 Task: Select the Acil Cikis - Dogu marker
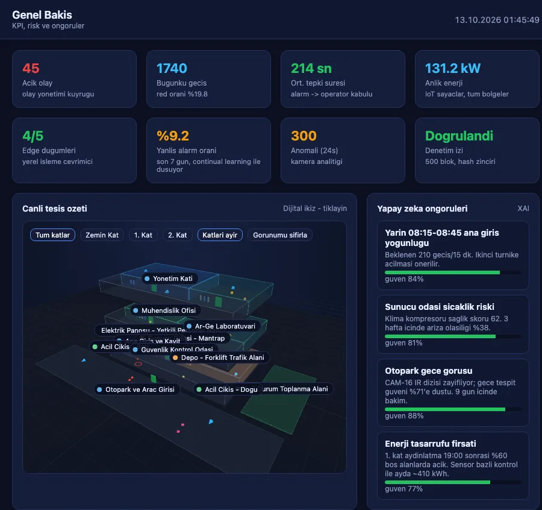point(228,389)
